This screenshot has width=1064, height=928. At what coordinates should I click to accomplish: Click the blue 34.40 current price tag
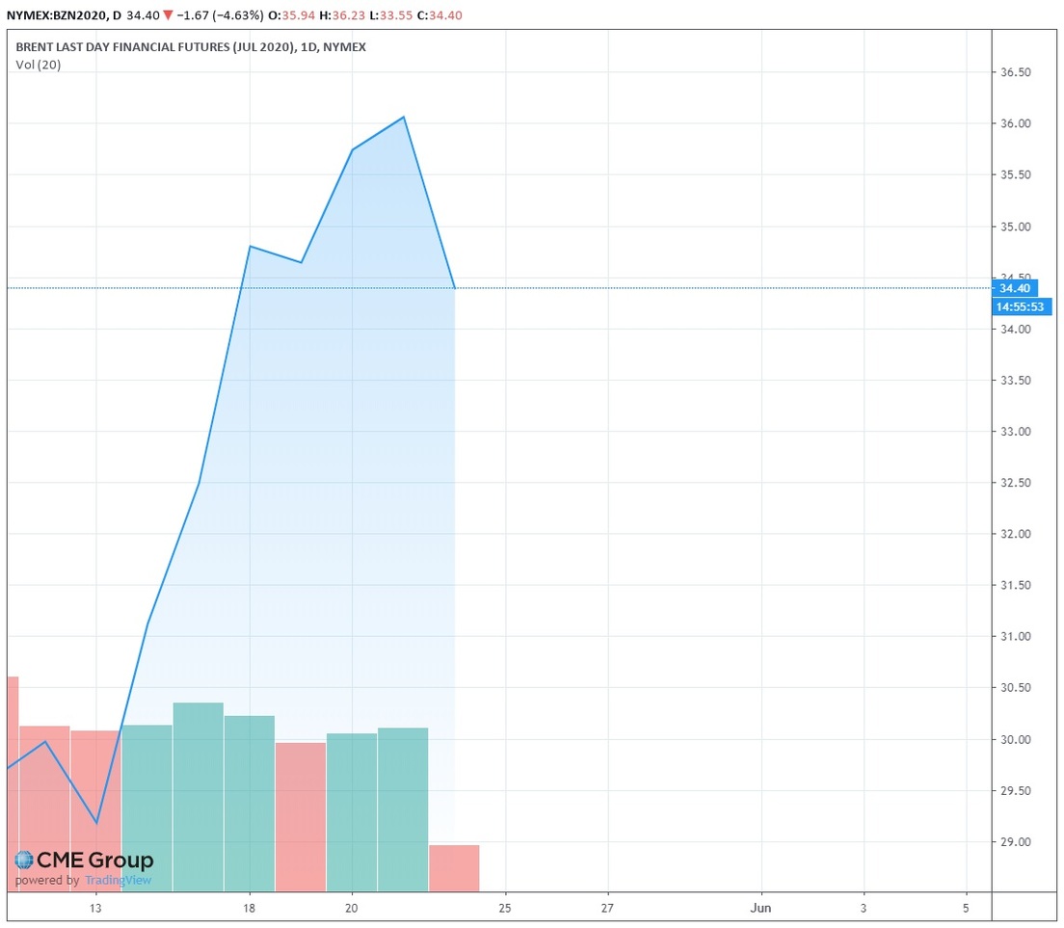1015,288
